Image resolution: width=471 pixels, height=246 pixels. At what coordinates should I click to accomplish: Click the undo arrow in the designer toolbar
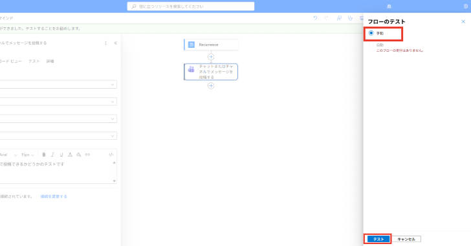315,18
